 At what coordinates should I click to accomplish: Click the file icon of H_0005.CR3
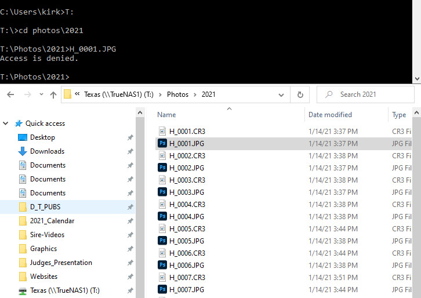coord(162,229)
